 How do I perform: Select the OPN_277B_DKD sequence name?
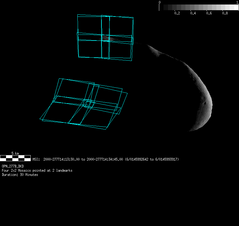[x=13, y=166]
